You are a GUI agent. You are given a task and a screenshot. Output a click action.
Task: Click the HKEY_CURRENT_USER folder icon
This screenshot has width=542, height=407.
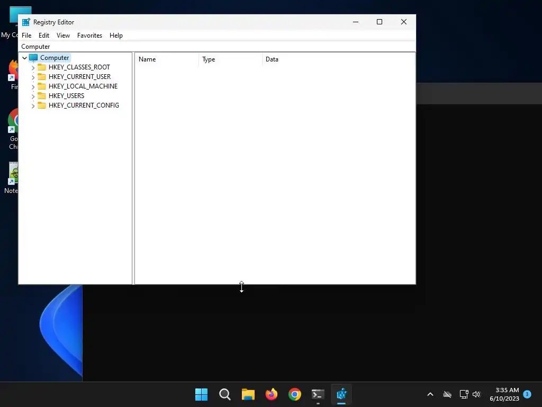tap(42, 76)
